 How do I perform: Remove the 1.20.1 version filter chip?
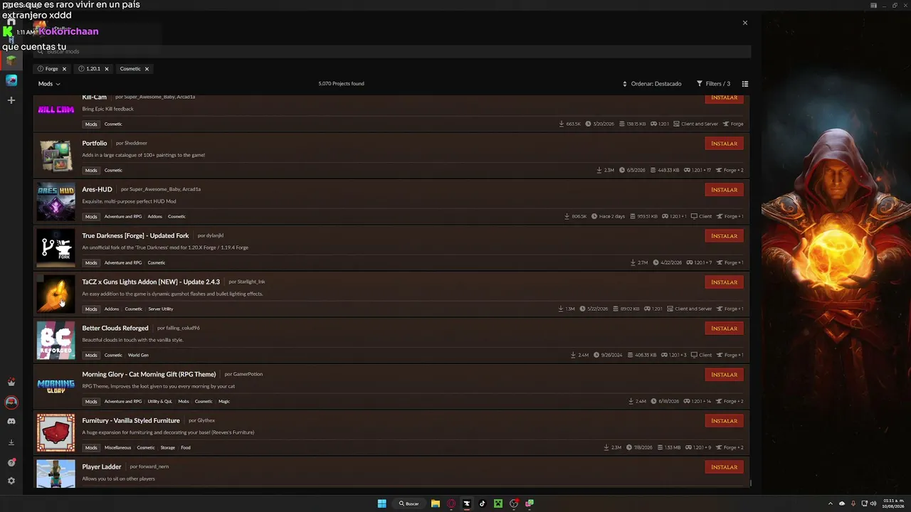coord(107,69)
